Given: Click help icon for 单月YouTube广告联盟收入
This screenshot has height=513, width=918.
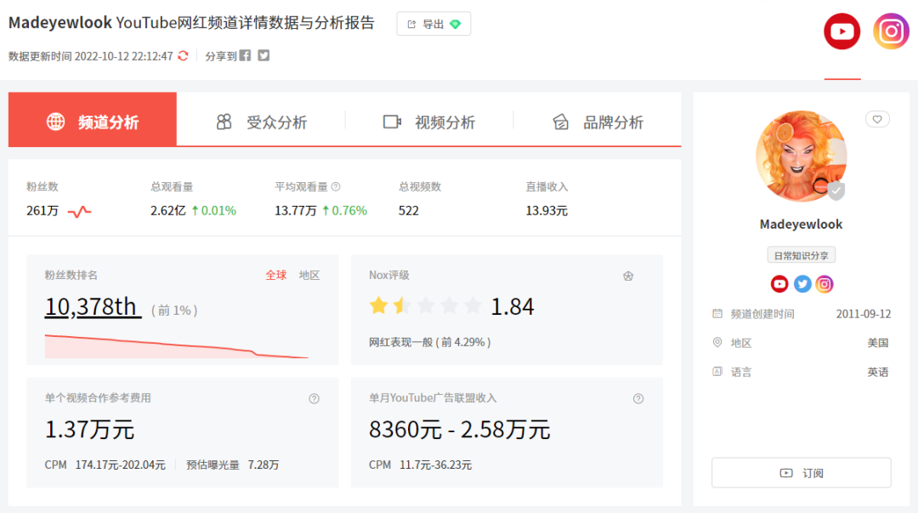Looking at the screenshot, I should coord(638,399).
